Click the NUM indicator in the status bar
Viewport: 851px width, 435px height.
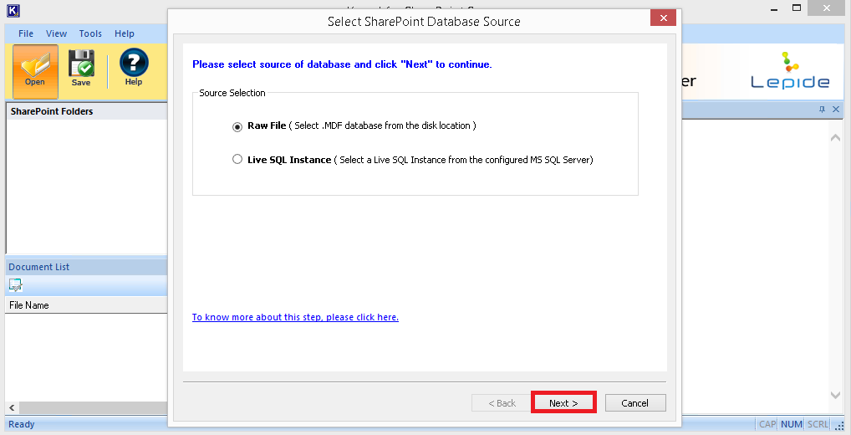tap(792, 424)
